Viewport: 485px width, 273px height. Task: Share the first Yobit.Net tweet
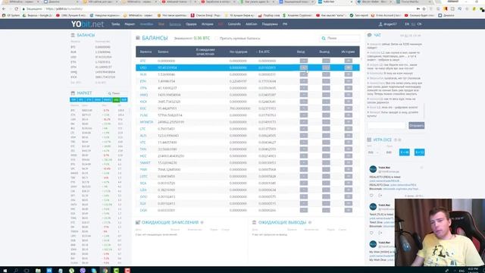[380, 196]
